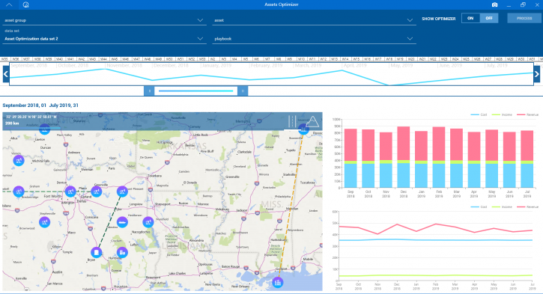Select the asset marker near Anadarko
This screenshot has height=294, width=543.
coord(45,129)
